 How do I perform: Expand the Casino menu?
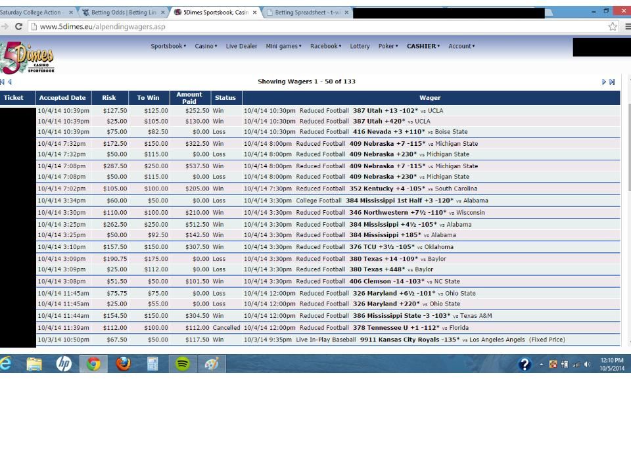point(206,46)
